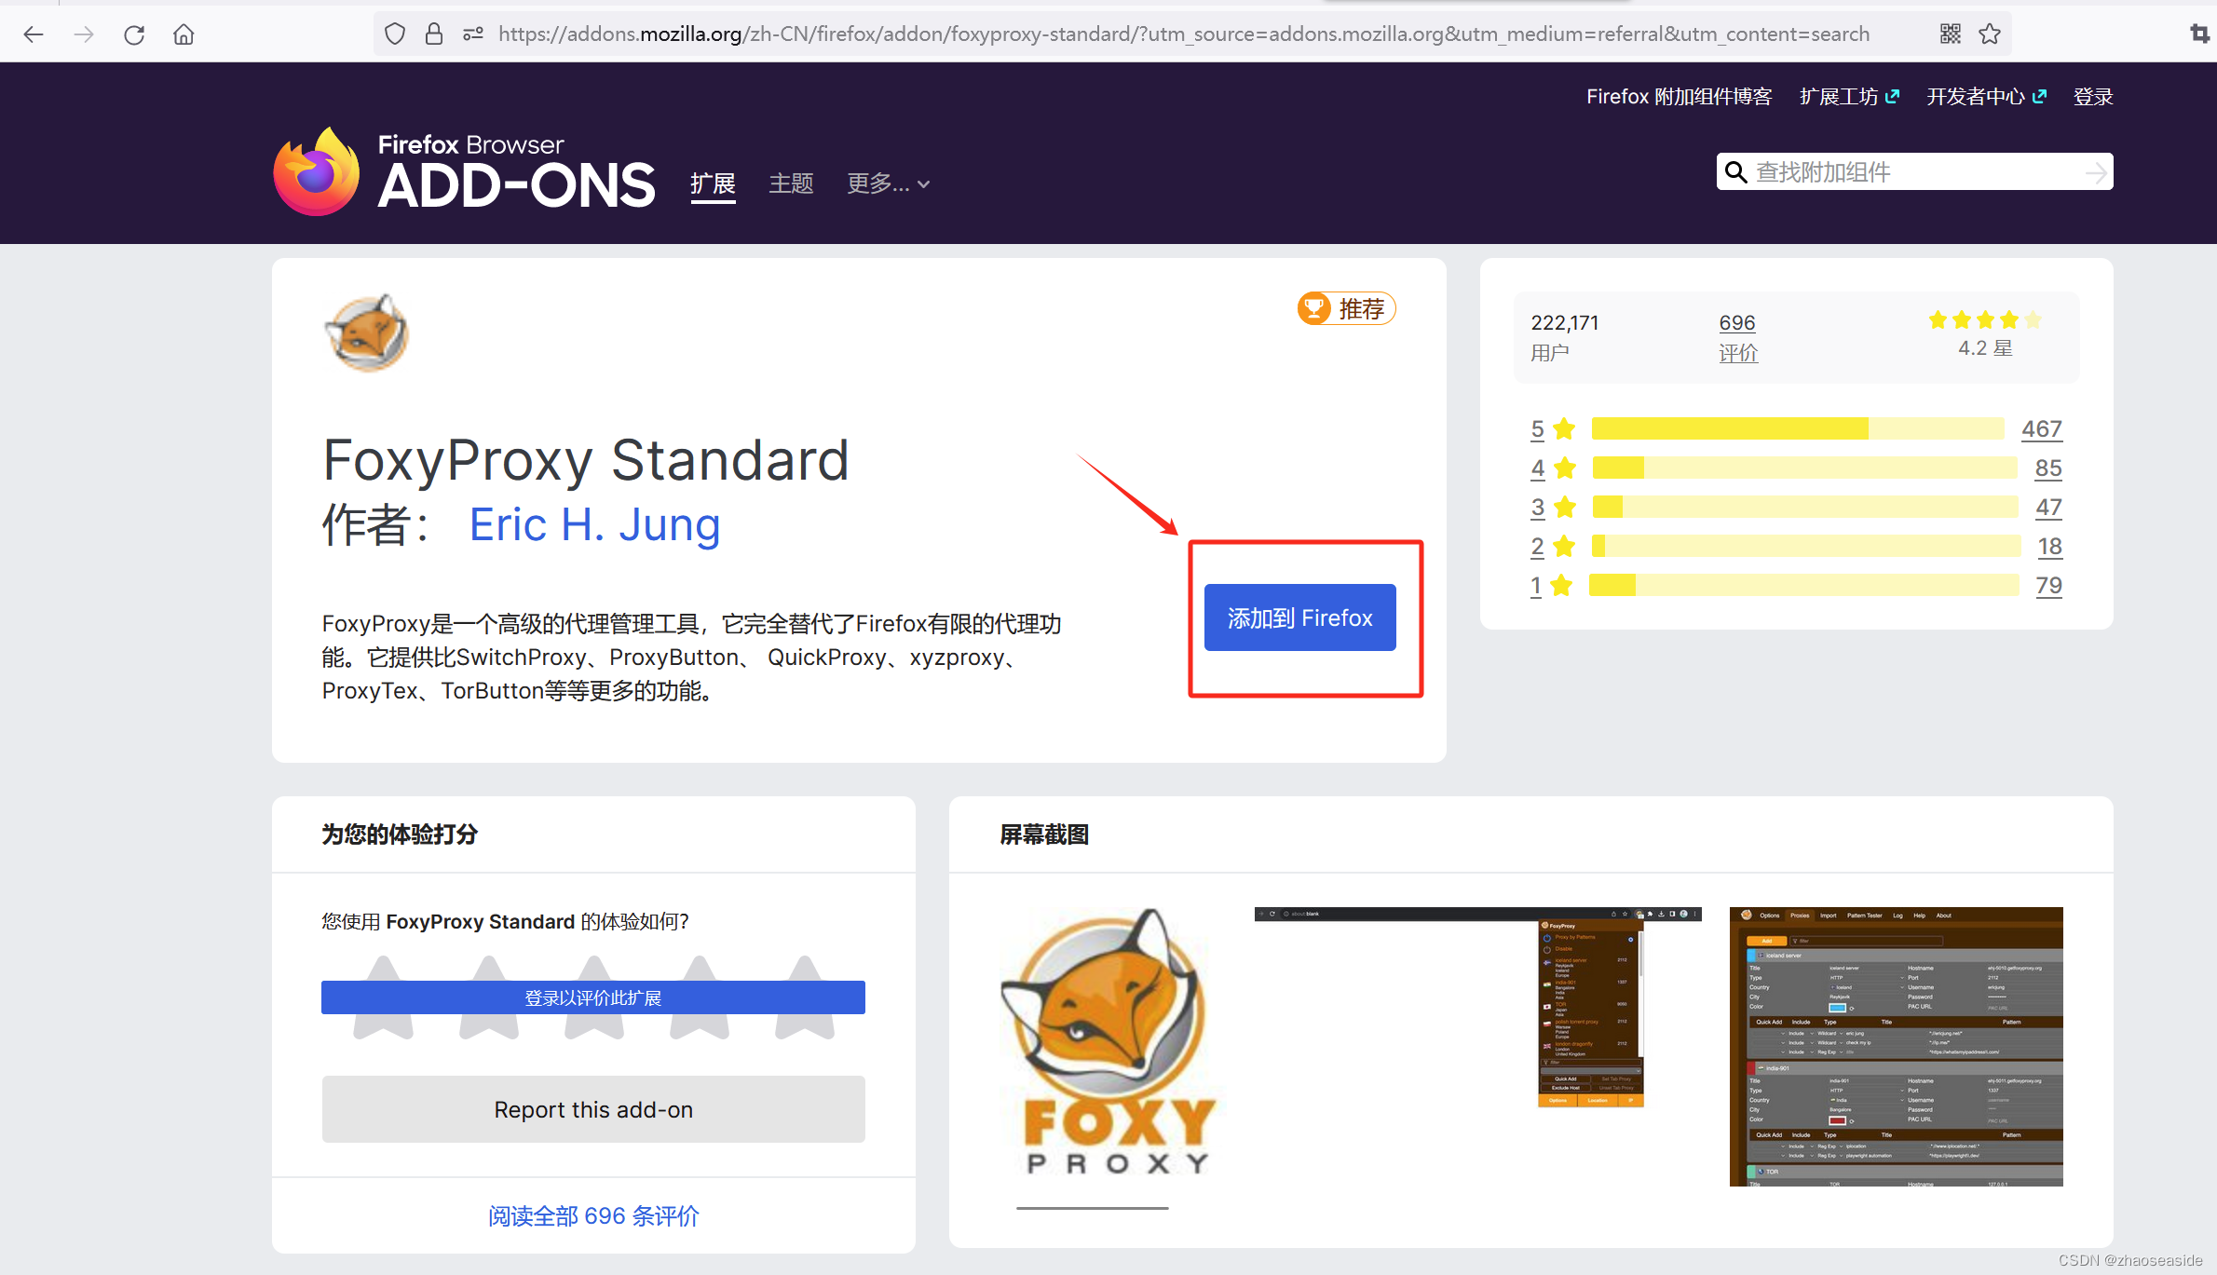The image size is (2217, 1275).
Task: Open the 696 评价 reviews link
Action: click(1737, 337)
